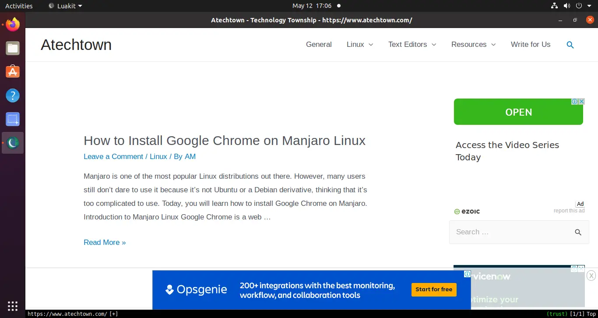This screenshot has width=598, height=318.
Task: Open Firefox from the dock
Action: 13,25
